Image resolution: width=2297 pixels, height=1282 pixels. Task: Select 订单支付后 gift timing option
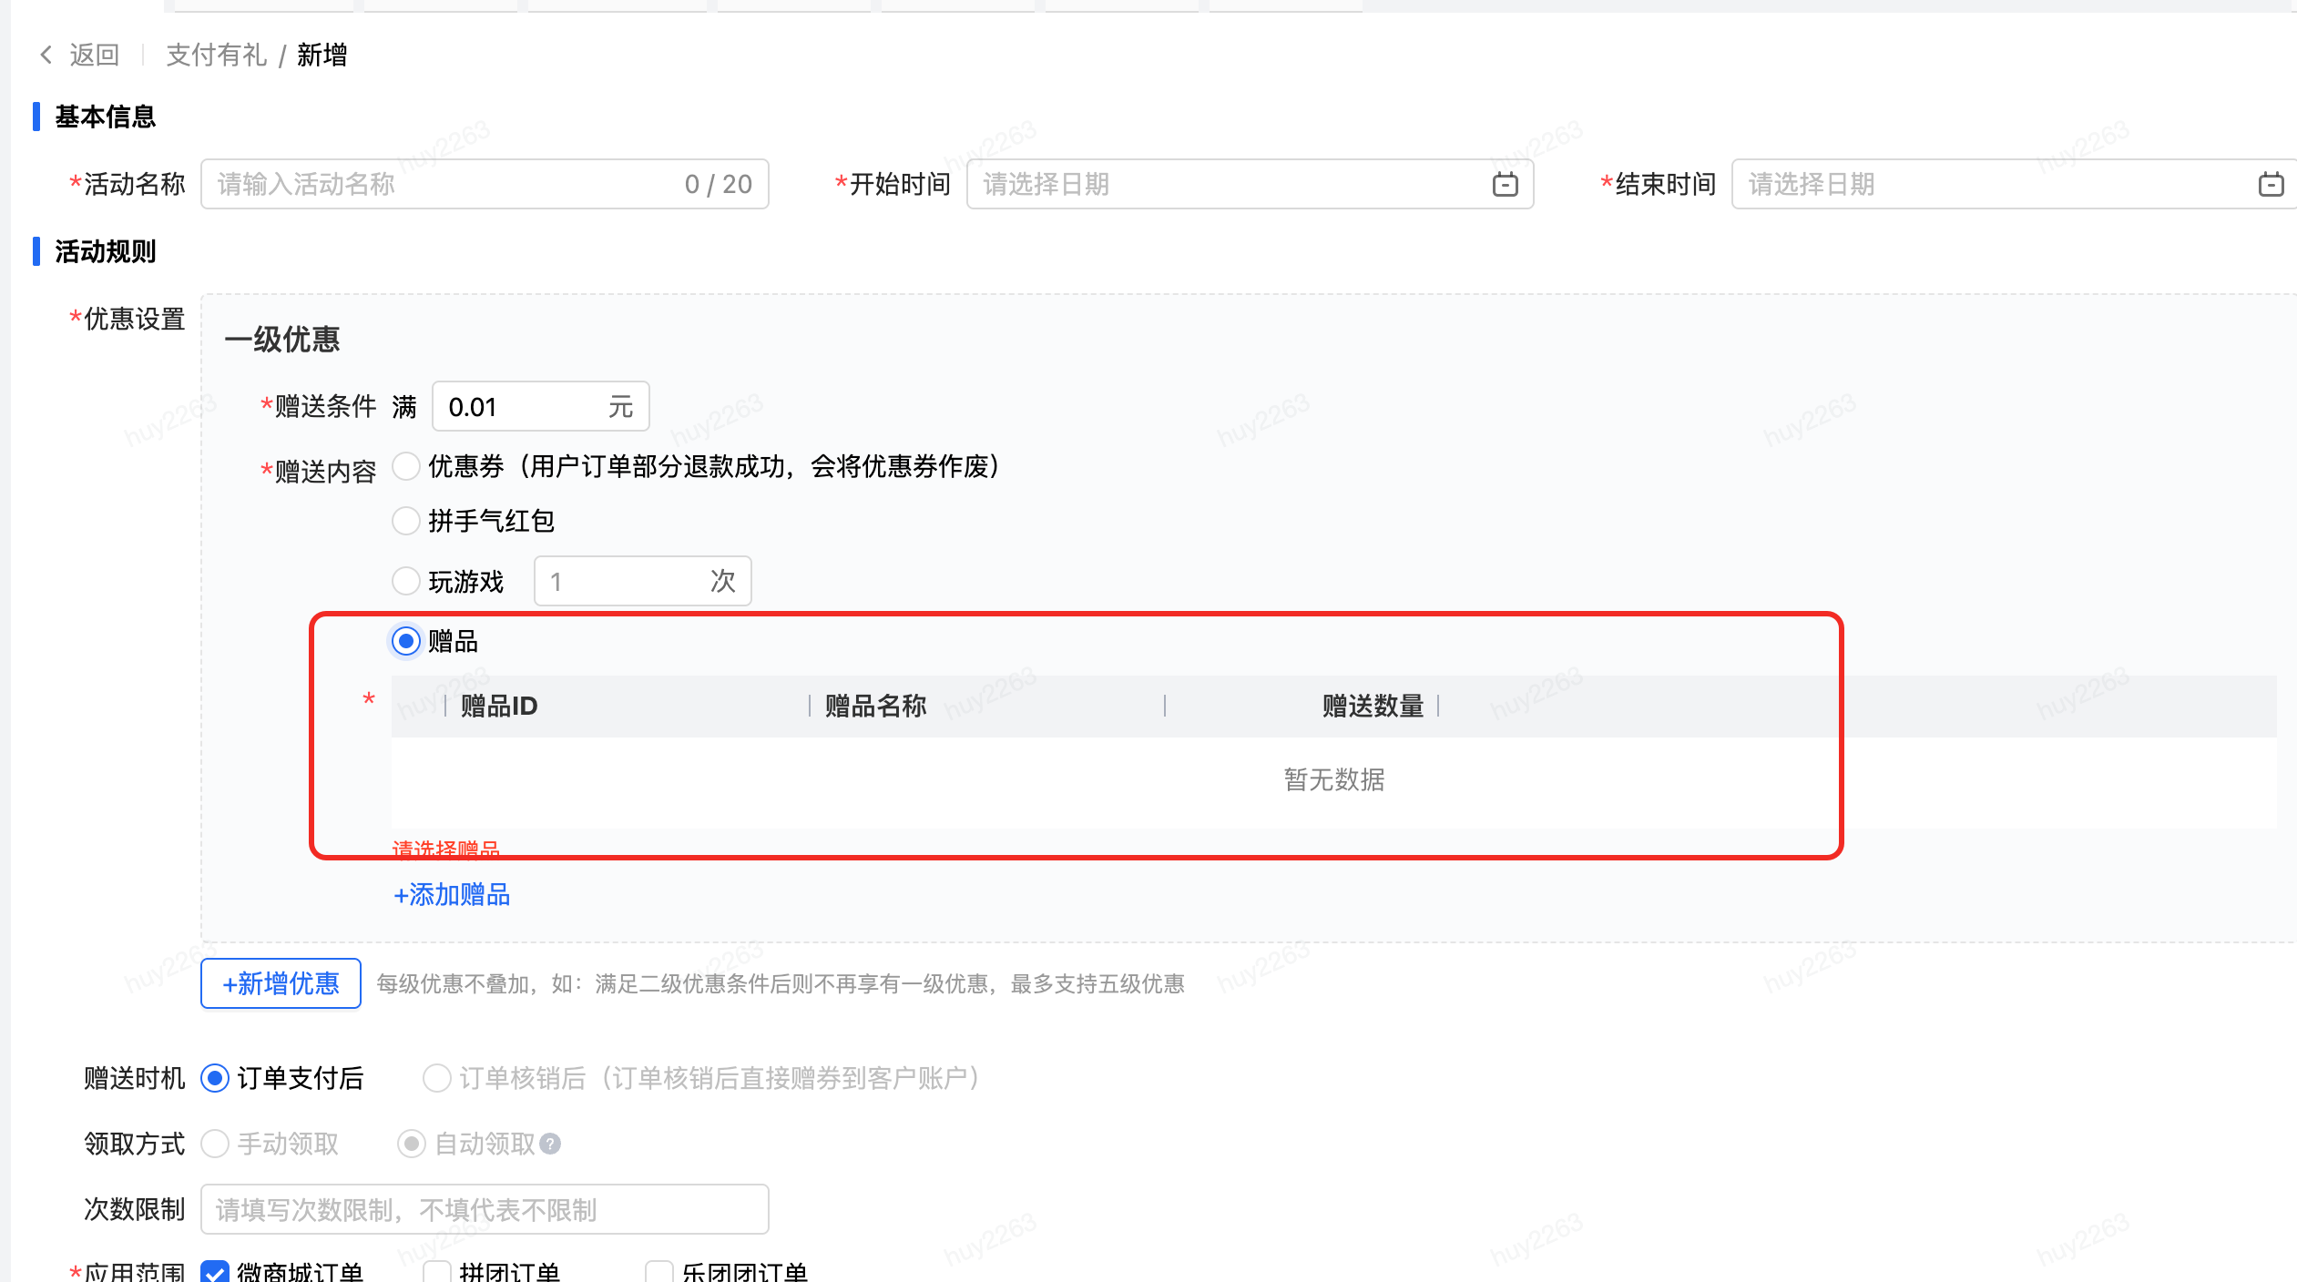click(x=215, y=1078)
